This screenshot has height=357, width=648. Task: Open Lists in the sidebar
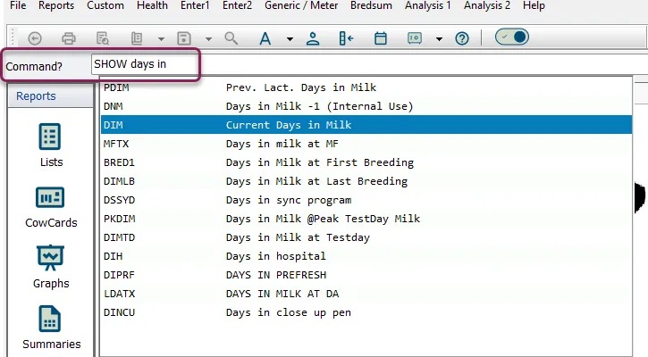pyautogui.click(x=51, y=145)
